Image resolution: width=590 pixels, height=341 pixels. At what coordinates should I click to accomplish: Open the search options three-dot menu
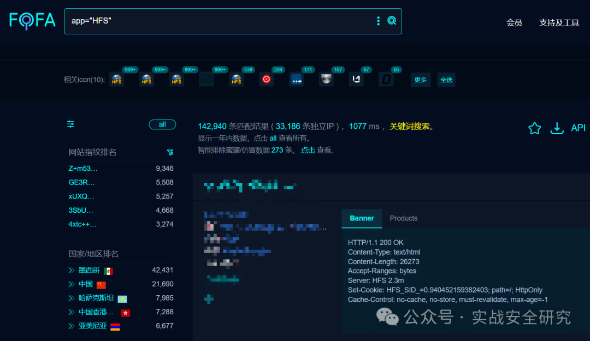point(378,21)
